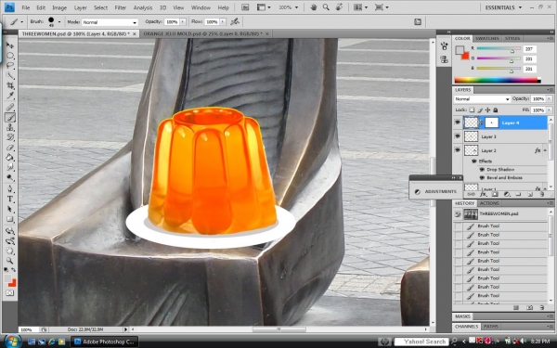557x348 pixels.
Task: Click the Zoom tool in application bar
Action: pyautogui.click(x=326, y=7)
